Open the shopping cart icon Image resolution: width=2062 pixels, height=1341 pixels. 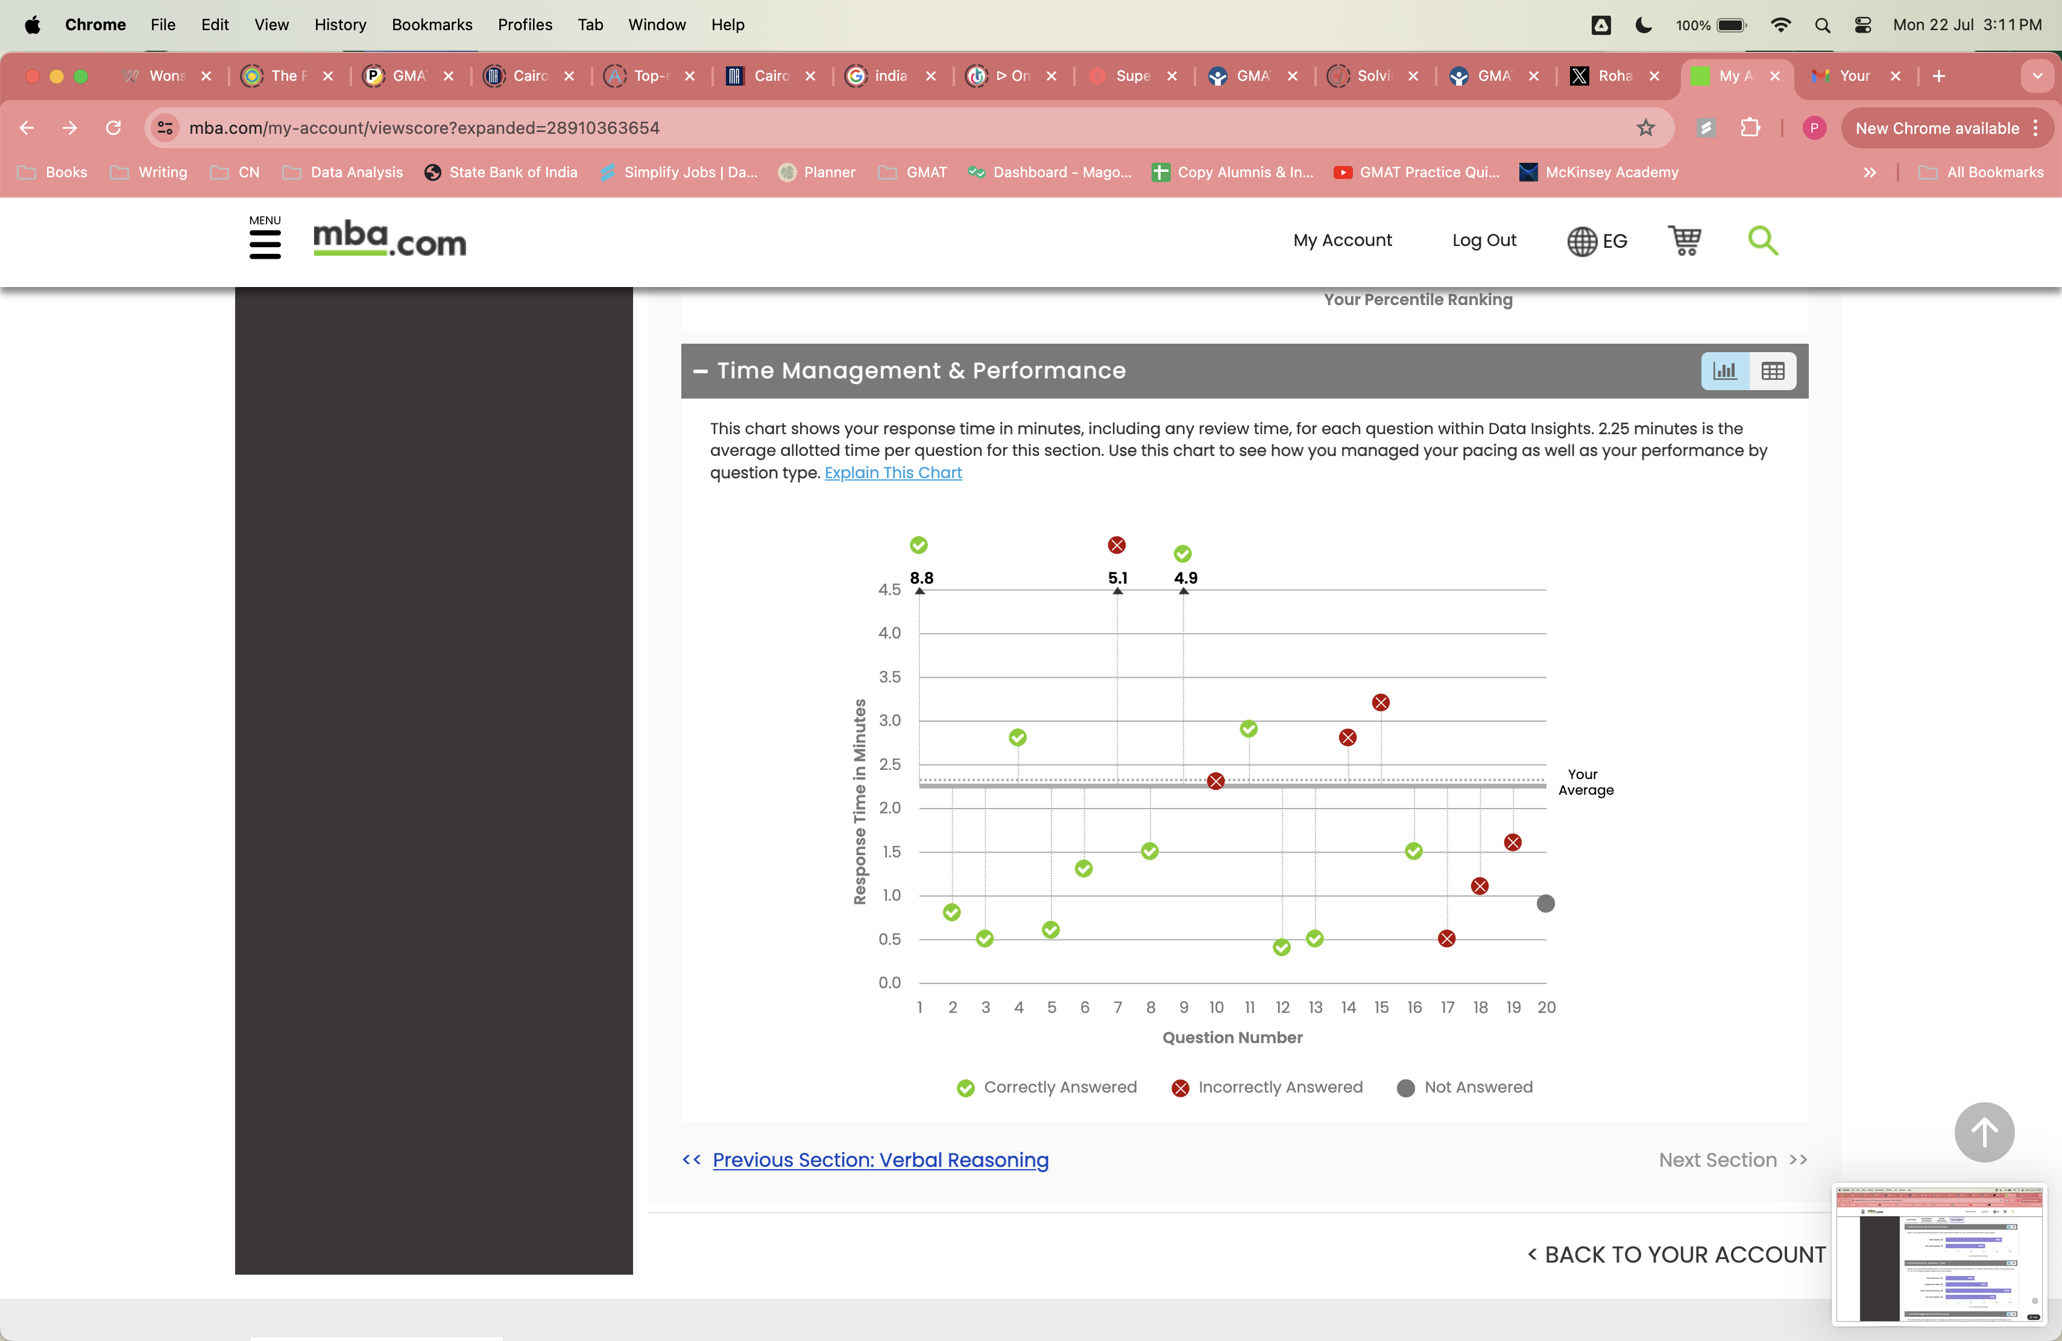pyautogui.click(x=1684, y=241)
